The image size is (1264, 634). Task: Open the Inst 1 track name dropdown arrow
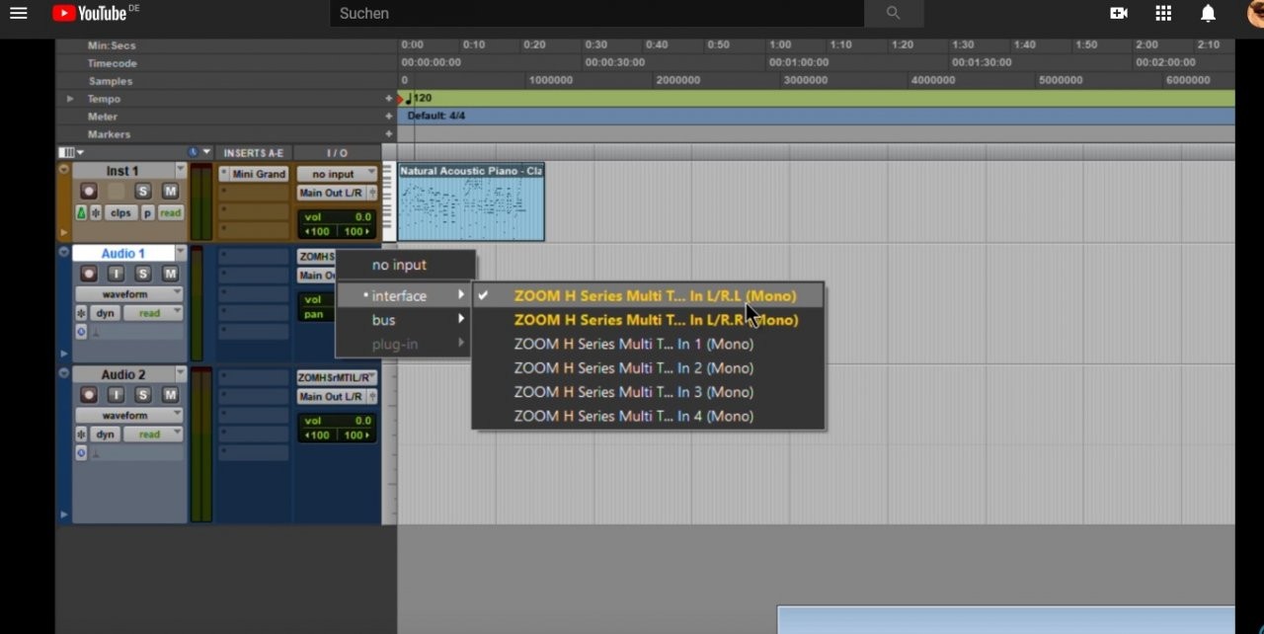tap(181, 171)
